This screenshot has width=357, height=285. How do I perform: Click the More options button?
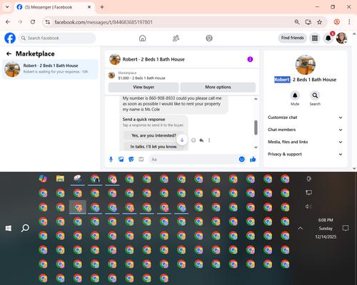218,87
